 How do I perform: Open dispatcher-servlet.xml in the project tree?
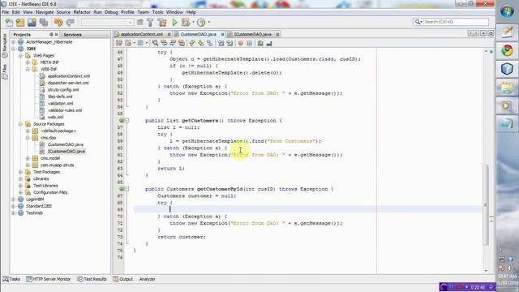tap(68, 83)
